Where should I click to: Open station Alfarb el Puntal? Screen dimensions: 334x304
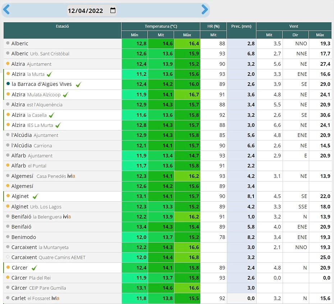coord(29,166)
